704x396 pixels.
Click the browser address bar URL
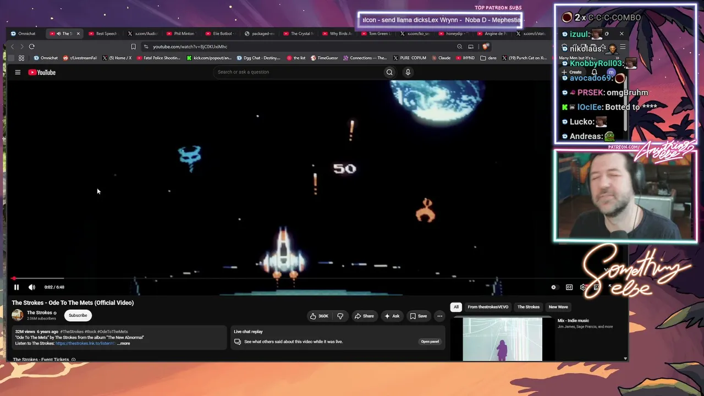pyautogui.click(x=190, y=47)
